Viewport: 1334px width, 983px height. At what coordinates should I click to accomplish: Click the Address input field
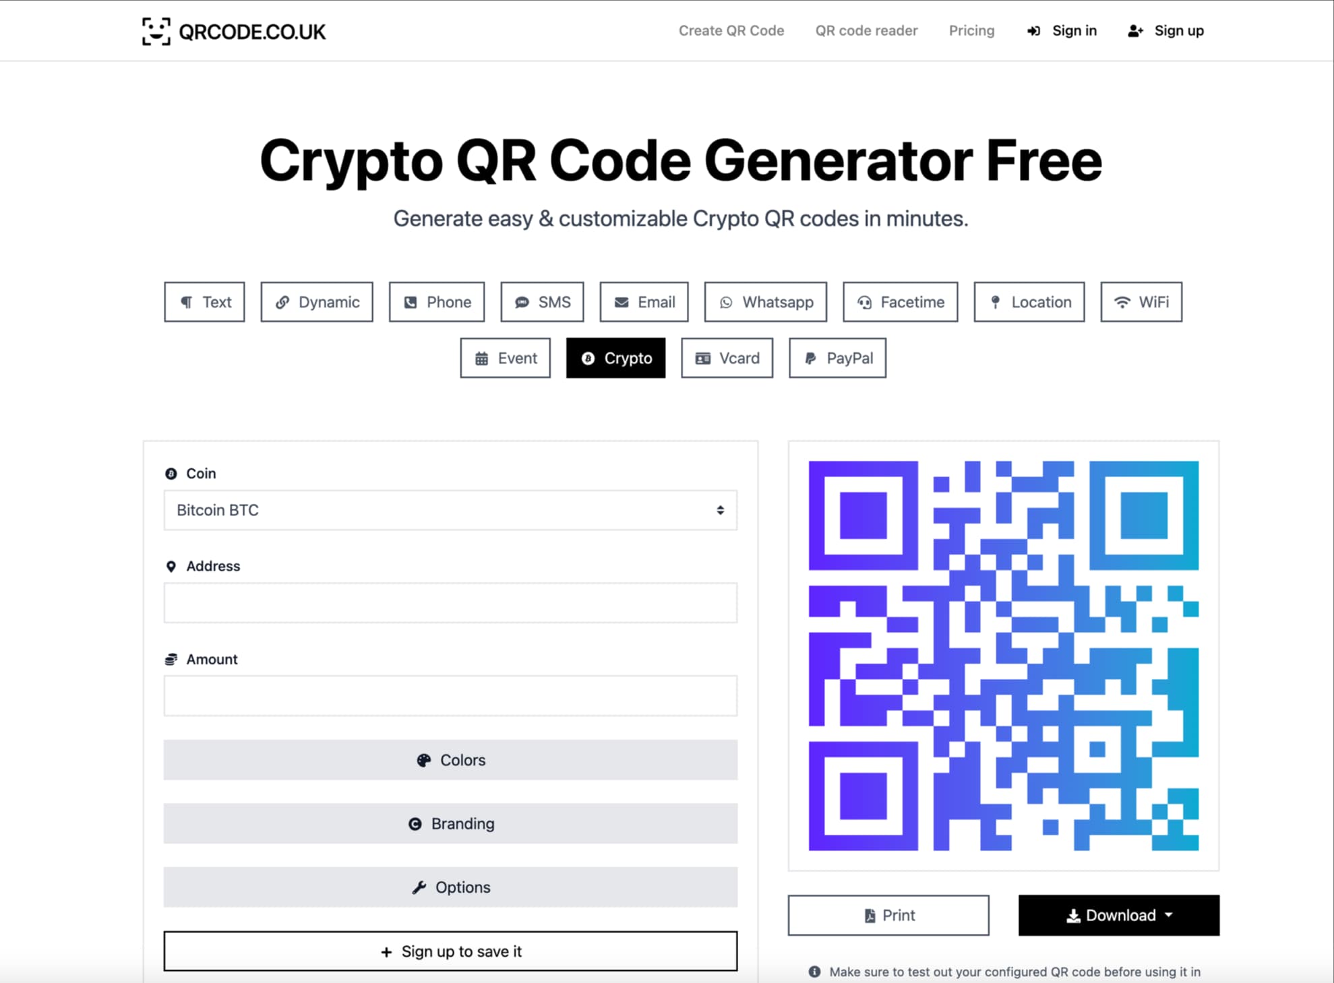pos(450,602)
